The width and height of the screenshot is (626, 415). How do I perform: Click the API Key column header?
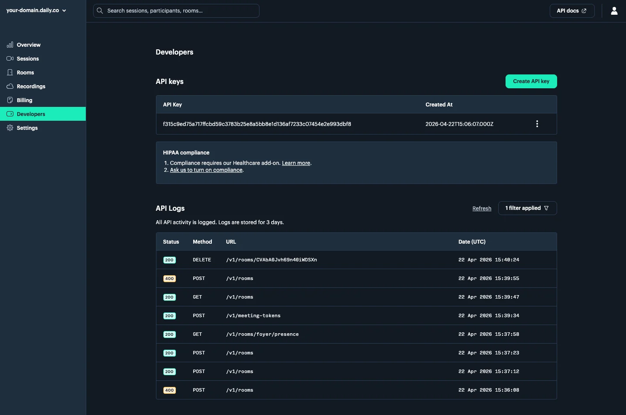pos(172,105)
